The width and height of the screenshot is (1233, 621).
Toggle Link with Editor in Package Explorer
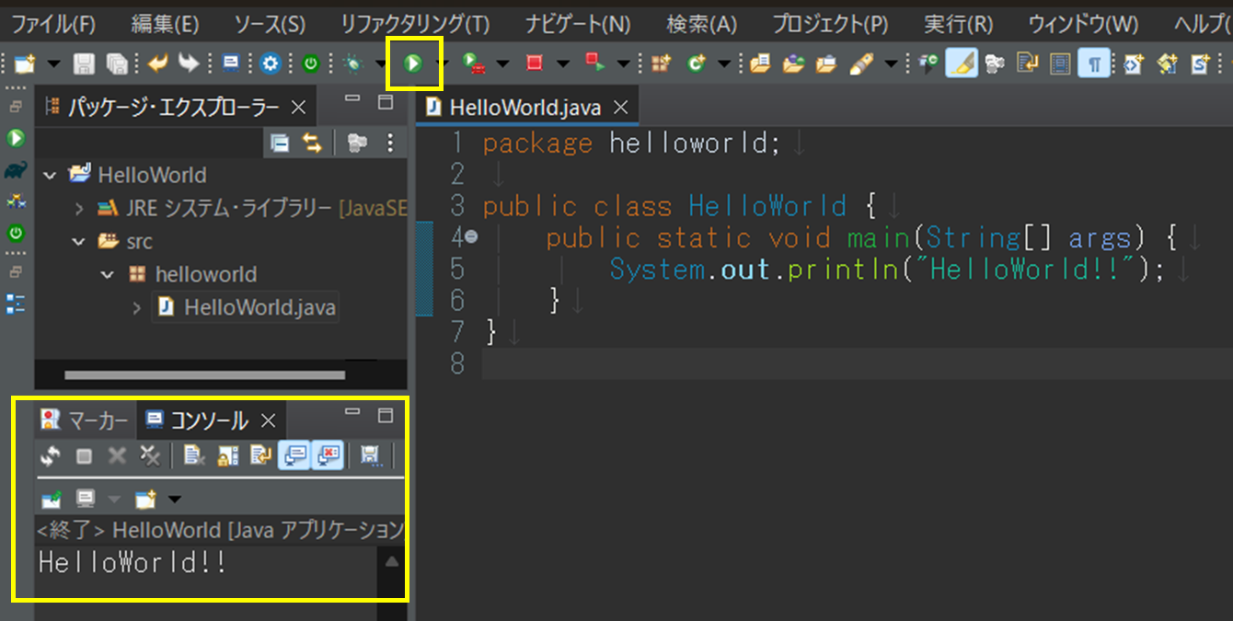point(313,143)
